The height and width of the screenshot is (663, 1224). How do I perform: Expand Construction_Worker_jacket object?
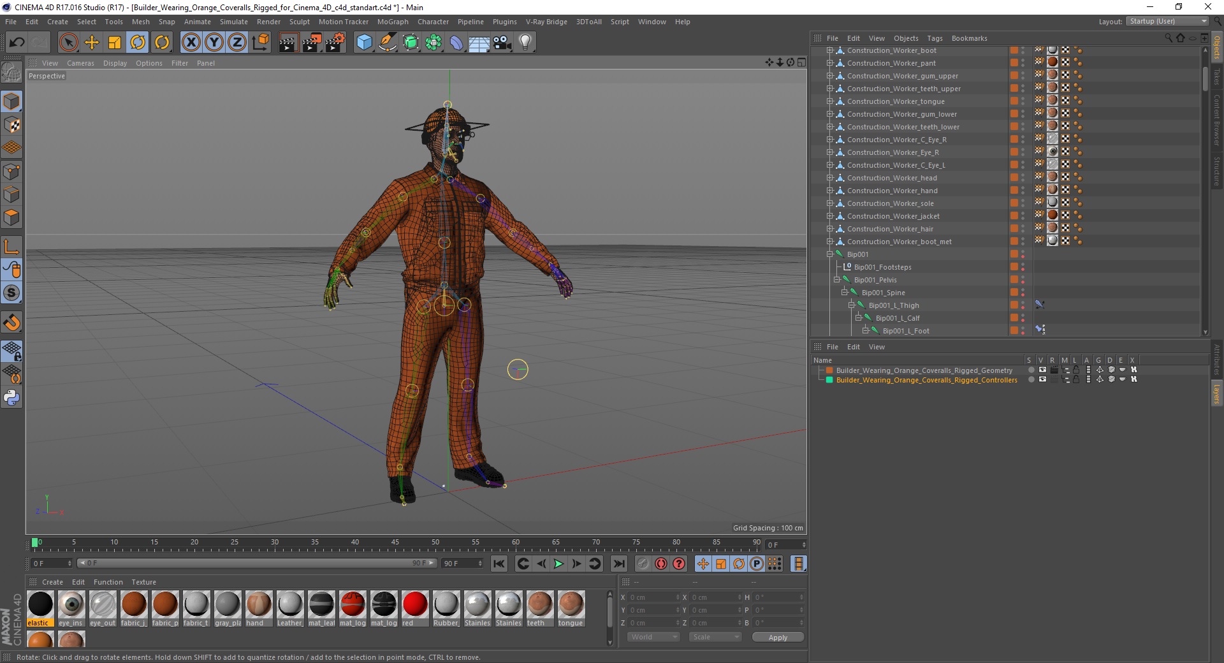(x=830, y=216)
